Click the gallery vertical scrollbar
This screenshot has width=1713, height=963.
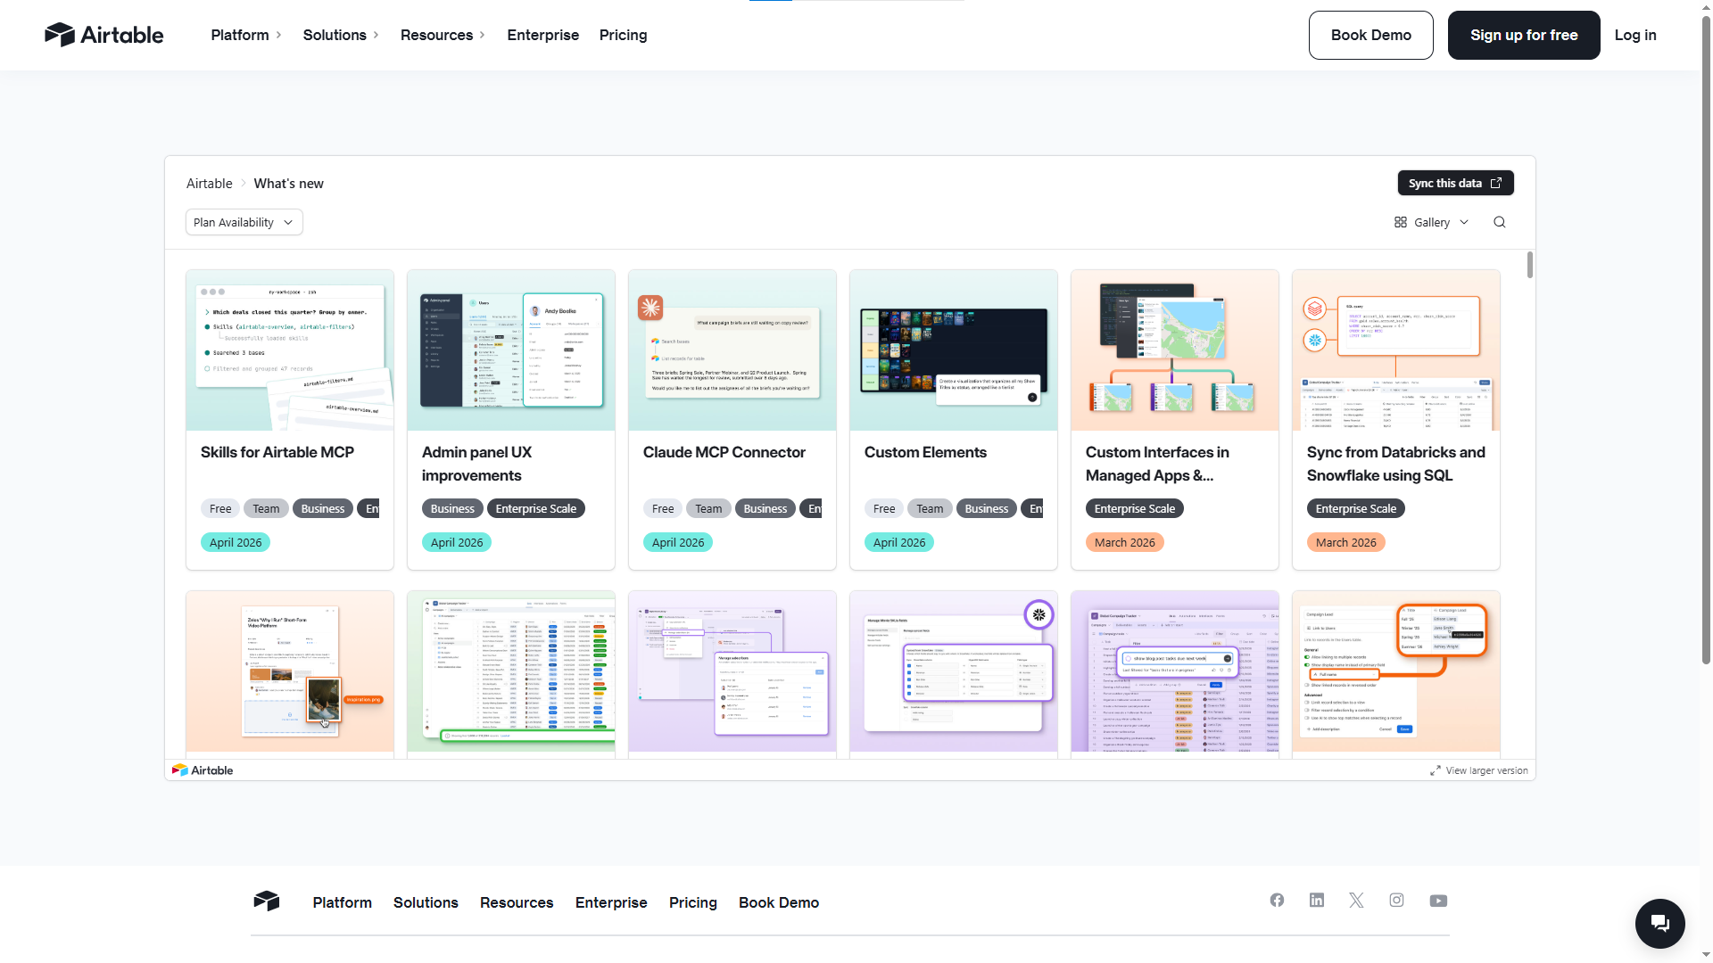(1529, 265)
